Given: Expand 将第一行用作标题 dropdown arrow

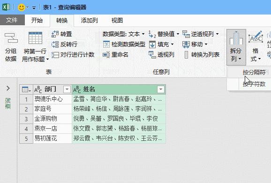Looking at the screenshot, I should (x=47, y=59).
